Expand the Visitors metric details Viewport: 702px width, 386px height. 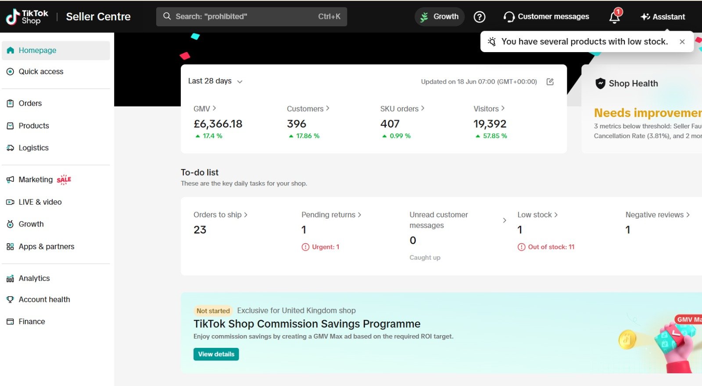[x=489, y=109]
